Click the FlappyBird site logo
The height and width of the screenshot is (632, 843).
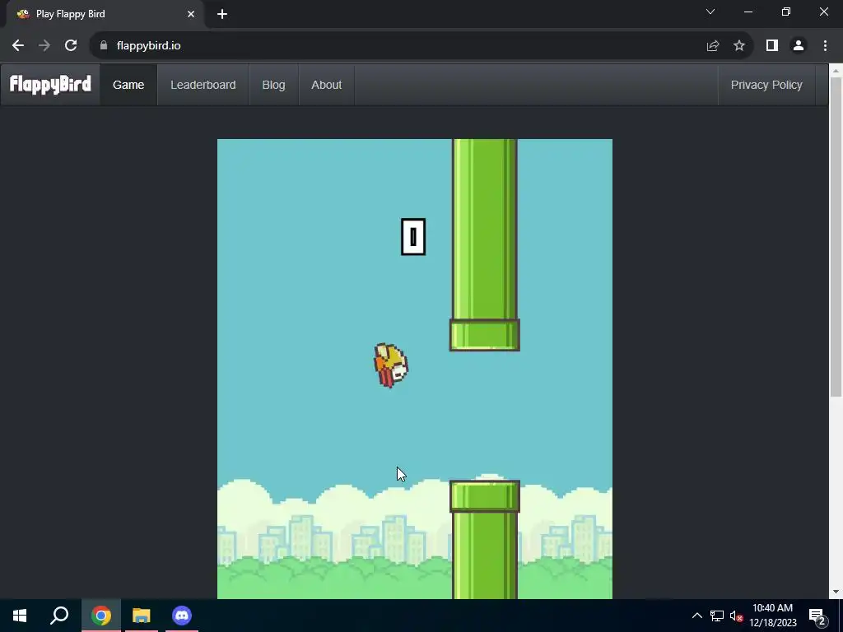coord(50,85)
